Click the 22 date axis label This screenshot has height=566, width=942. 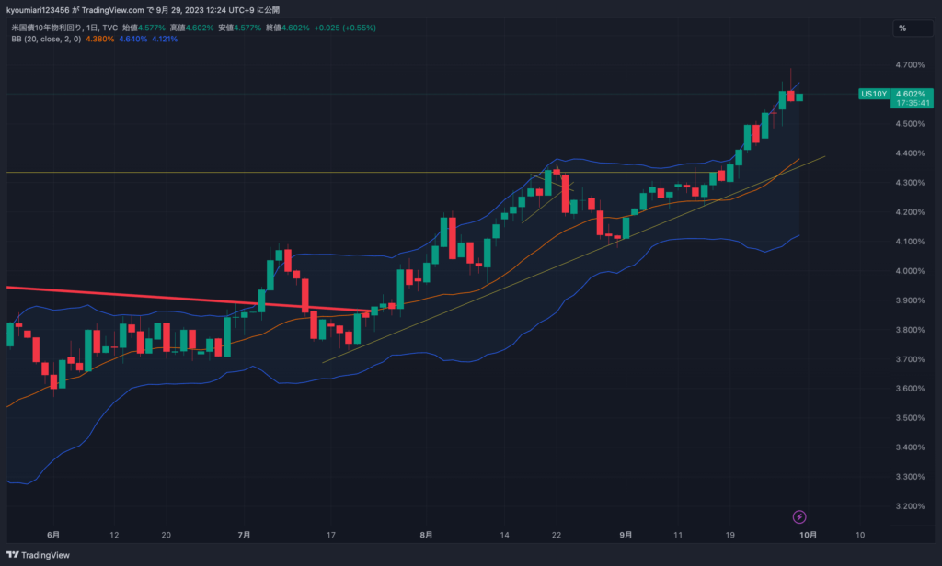point(557,535)
